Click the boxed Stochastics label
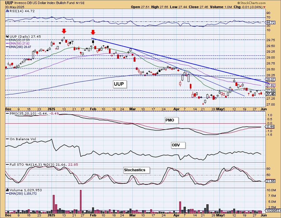The width and height of the screenshot is (281, 218). (x=136, y=170)
